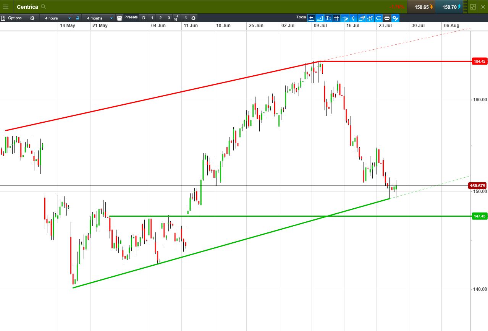Print the chart

point(387,18)
